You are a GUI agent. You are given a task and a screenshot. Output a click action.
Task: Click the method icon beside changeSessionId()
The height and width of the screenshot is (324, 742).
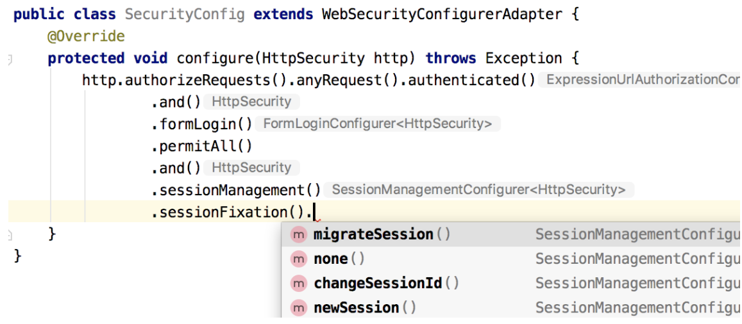coord(298,284)
